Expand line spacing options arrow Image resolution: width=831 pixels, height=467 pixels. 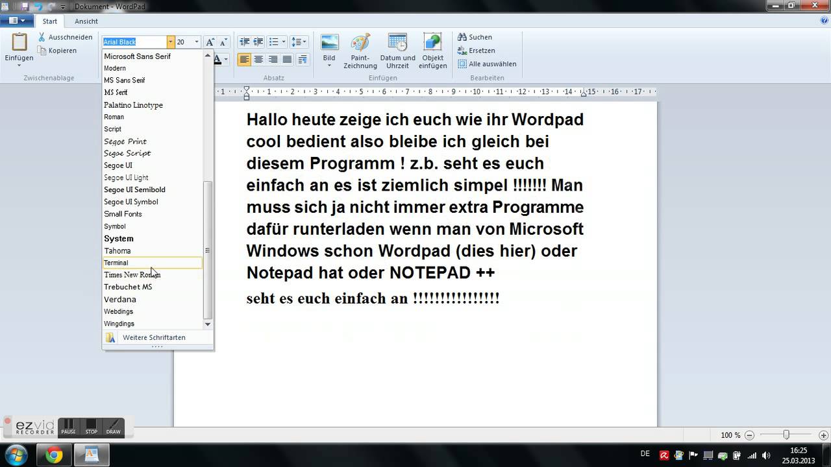click(304, 42)
